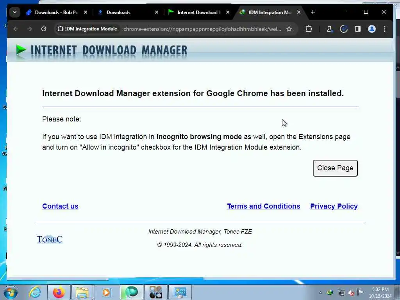
Task: Minimize the Chrome window
Action: (348, 12)
